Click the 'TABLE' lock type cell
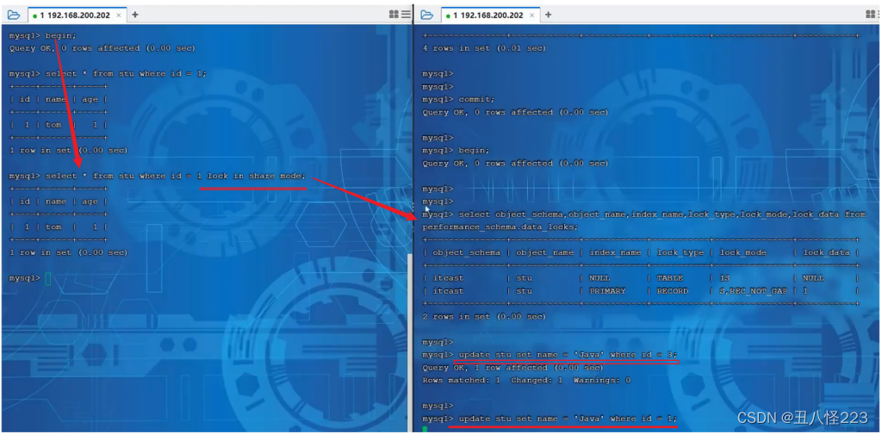 point(670,278)
